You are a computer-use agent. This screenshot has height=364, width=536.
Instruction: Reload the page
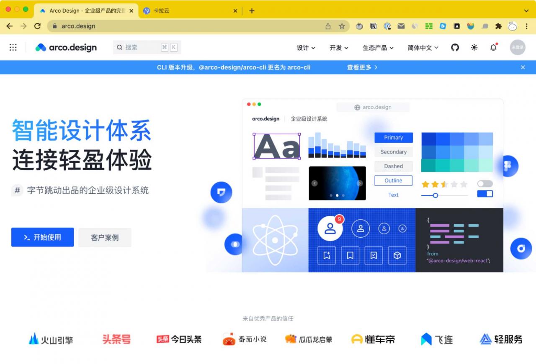pyautogui.click(x=37, y=26)
